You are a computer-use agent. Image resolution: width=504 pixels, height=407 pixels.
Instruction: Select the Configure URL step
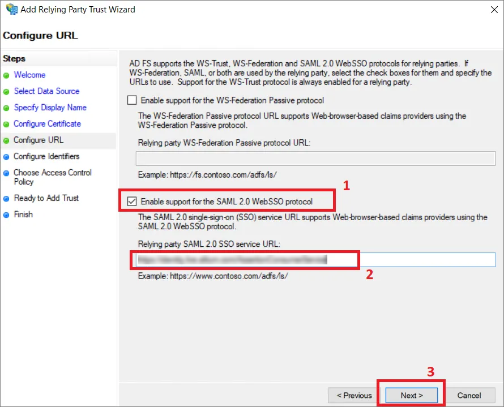click(x=39, y=140)
